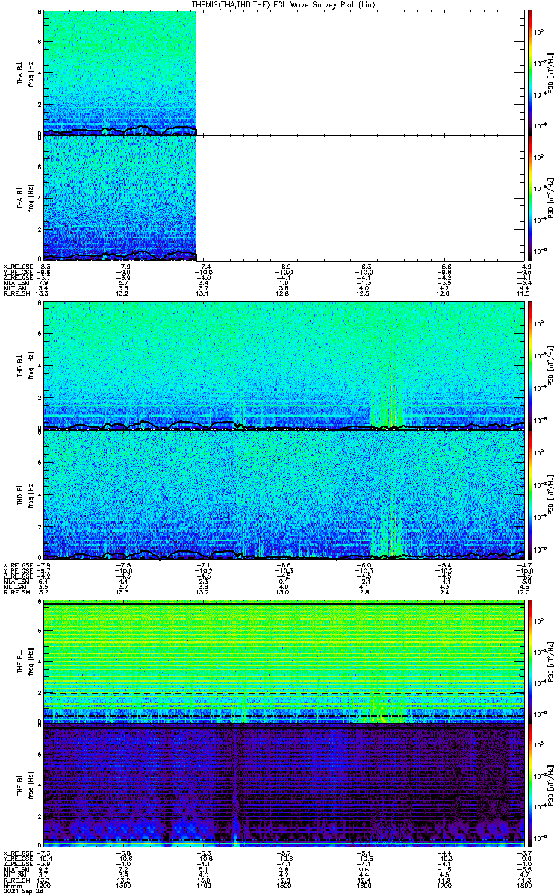Viewport: 560px width, 896px height.
Task: Click the 1800 time tick label
Action: click(524, 884)
